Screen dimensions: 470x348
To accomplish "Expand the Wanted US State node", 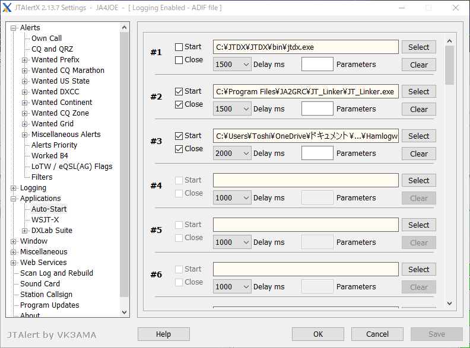I will click(24, 81).
